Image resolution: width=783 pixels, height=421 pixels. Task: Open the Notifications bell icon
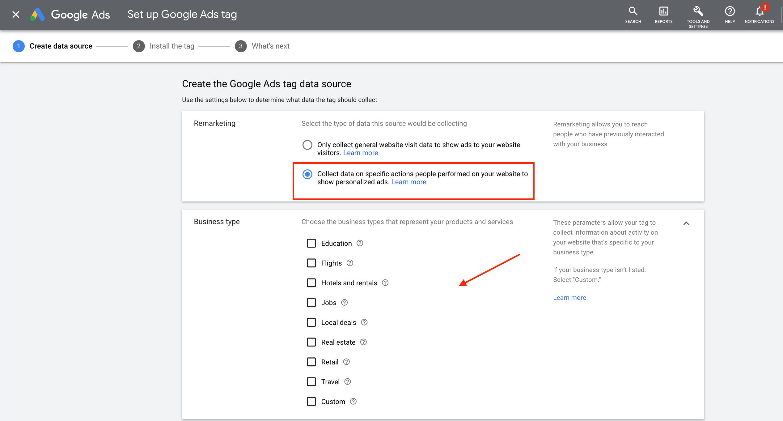(759, 15)
